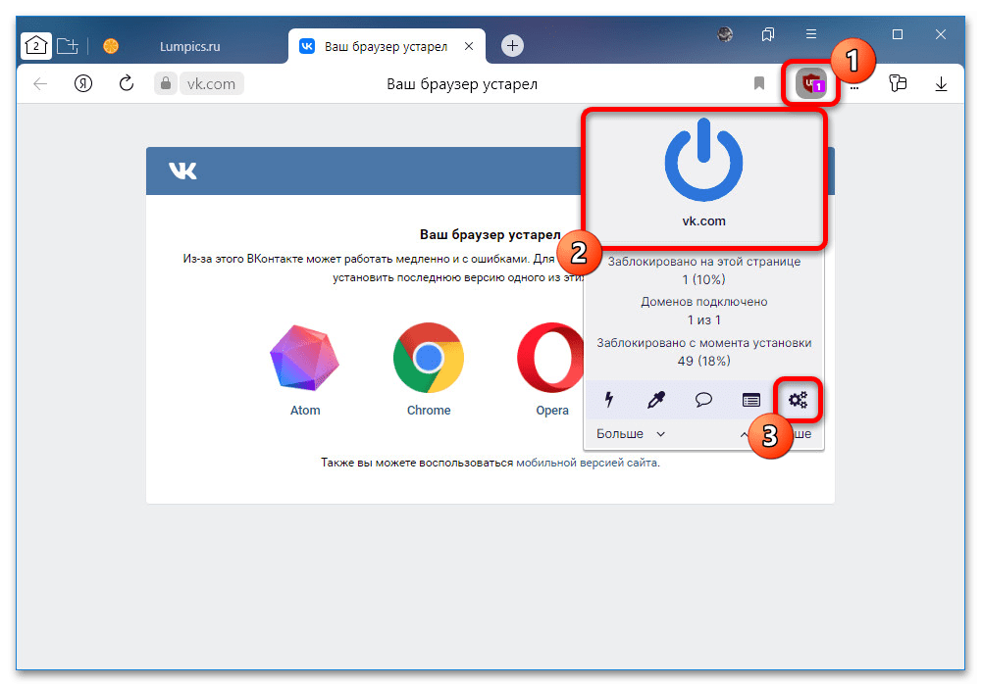This screenshot has height=686, width=981.
Task: Activate element zapper lightning icon
Action: pos(609,399)
